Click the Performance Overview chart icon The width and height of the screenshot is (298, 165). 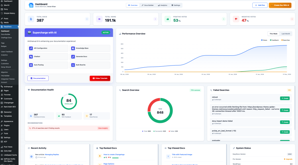[x=120, y=34]
